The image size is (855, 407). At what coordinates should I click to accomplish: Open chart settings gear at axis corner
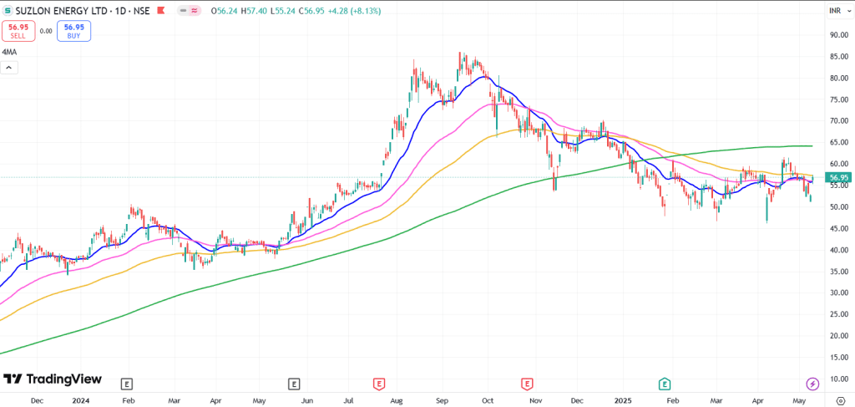pos(842,400)
